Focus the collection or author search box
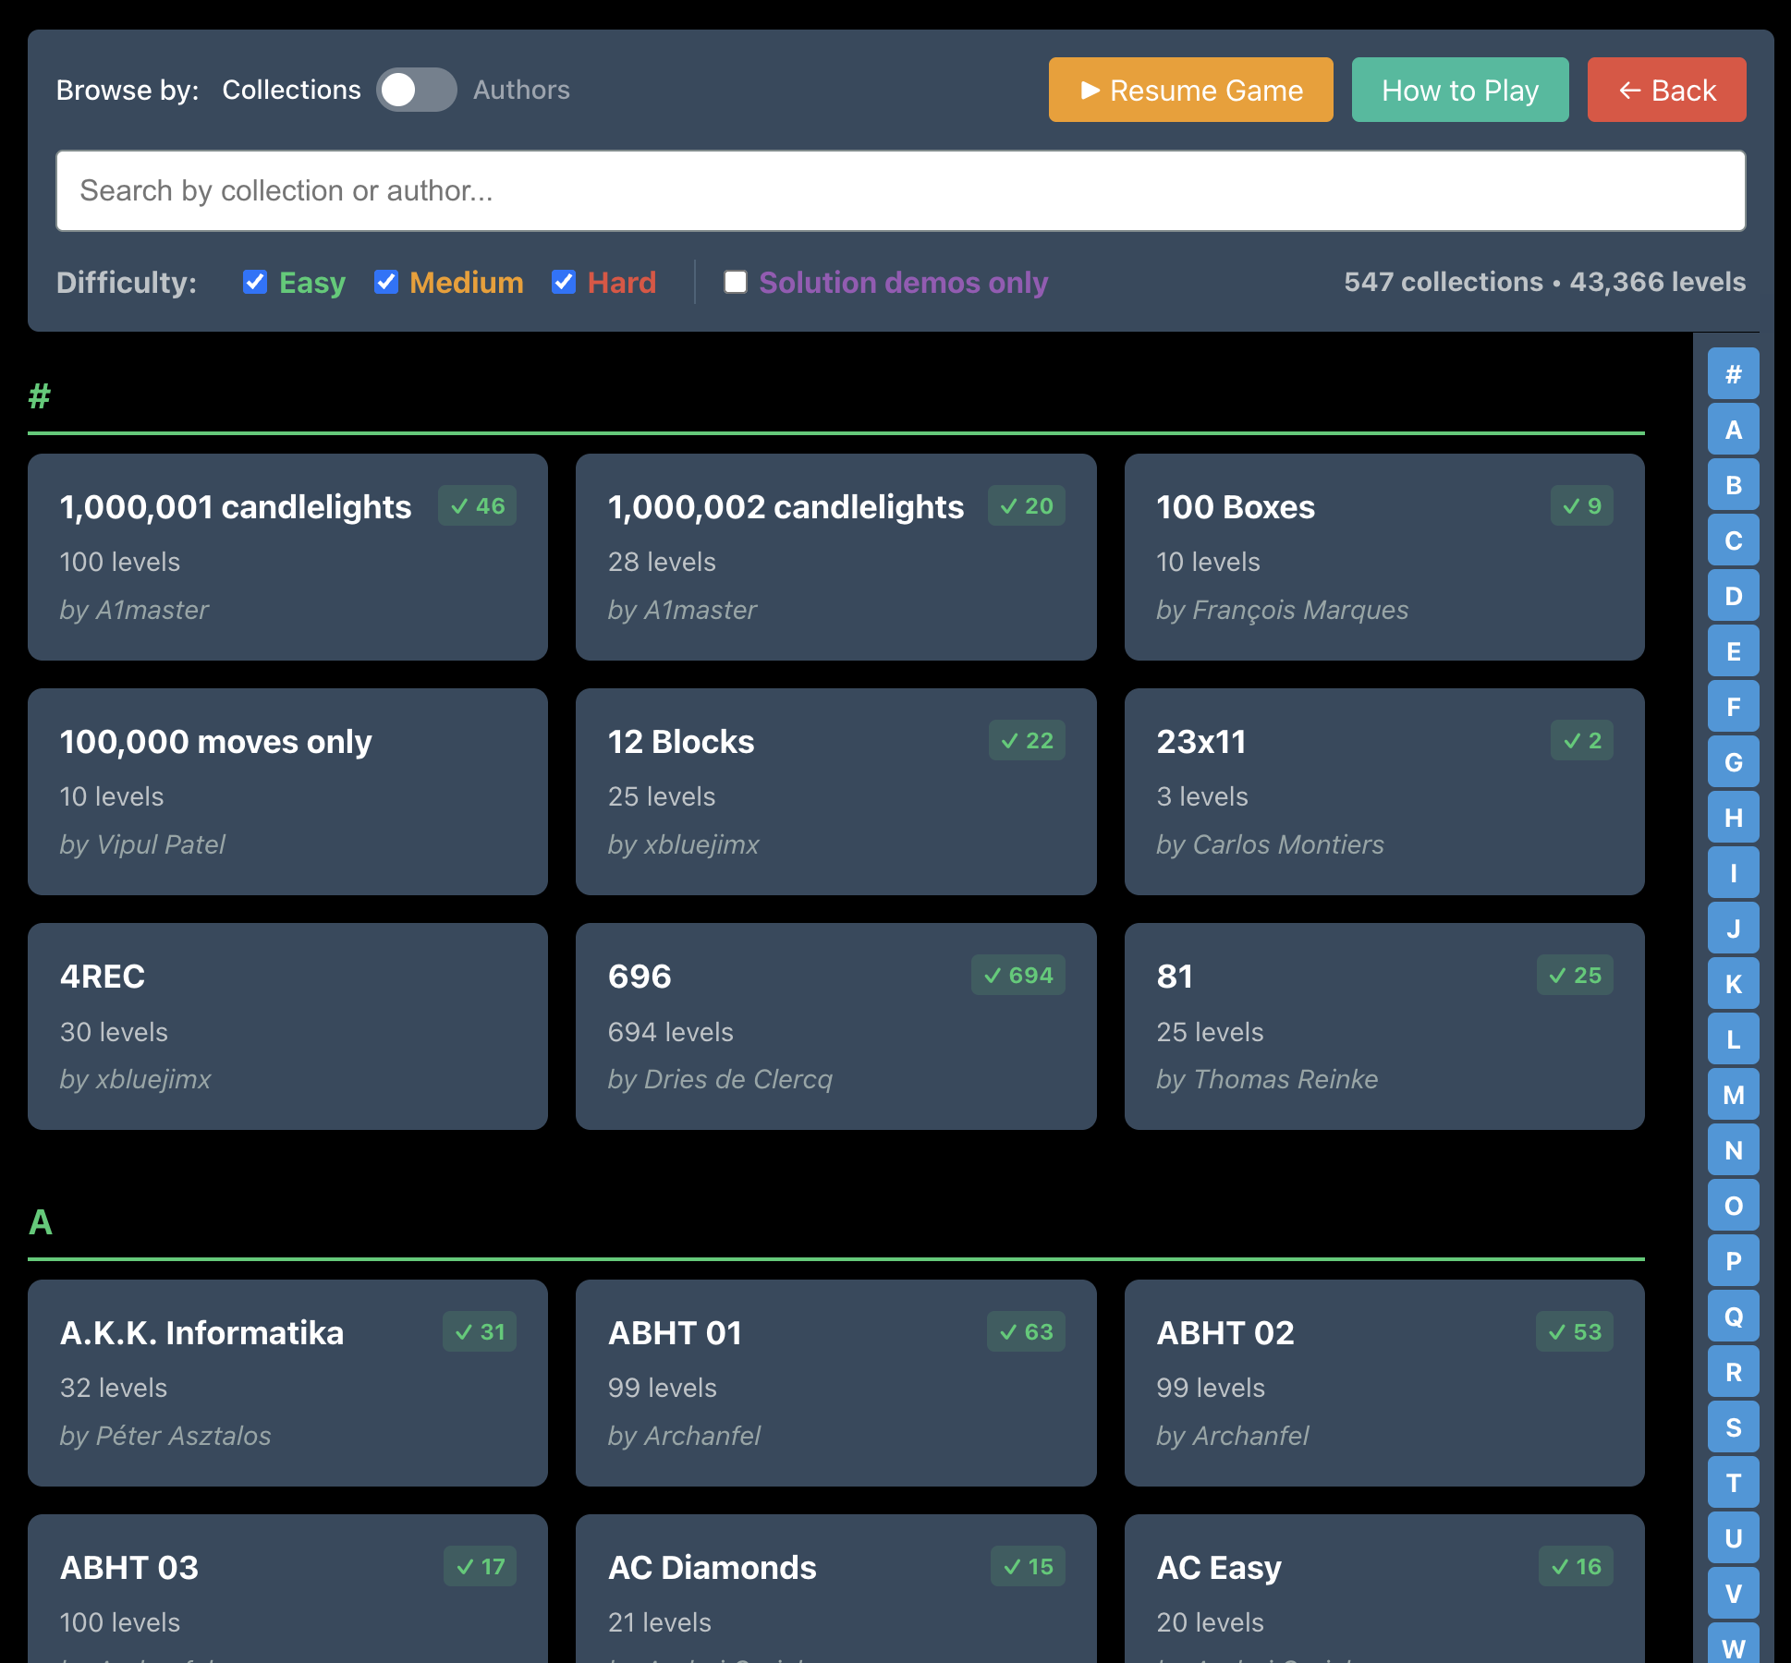The height and width of the screenshot is (1663, 1791). (x=900, y=190)
